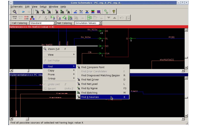This screenshot has width=197, height=127.
Task: Open the Window menu
Action: pos(53,7)
